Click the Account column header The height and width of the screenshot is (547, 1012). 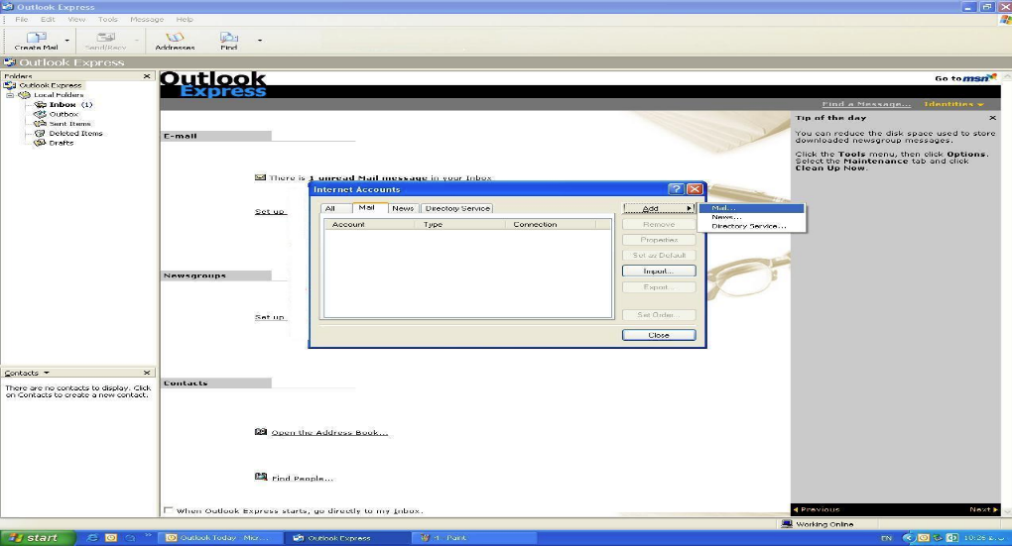tap(369, 224)
